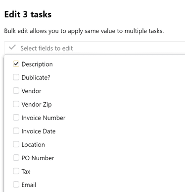Tick the Dublicate? checkbox
The image size is (185, 192).
pyautogui.click(x=16, y=77)
